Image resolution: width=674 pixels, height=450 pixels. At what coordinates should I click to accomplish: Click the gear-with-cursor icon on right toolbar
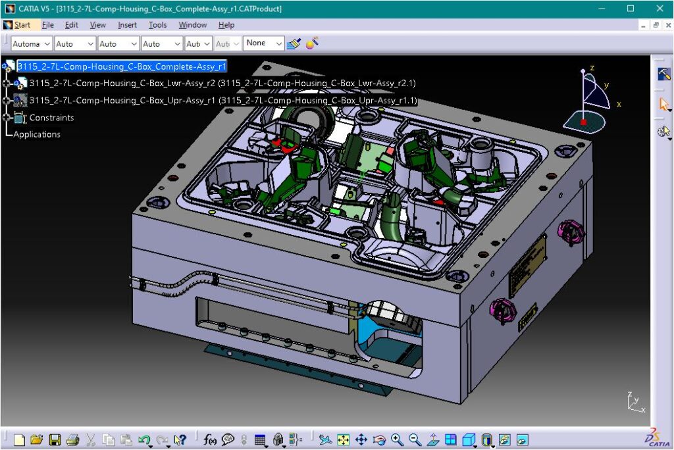pos(663,131)
